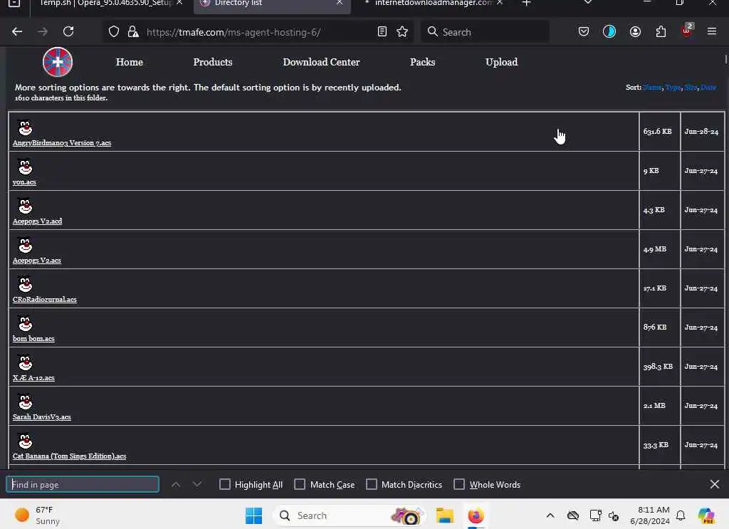Image resolution: width=729 pixels, height=529 pixels.
Task: Sort the list by Date
Action: point(708,88)
